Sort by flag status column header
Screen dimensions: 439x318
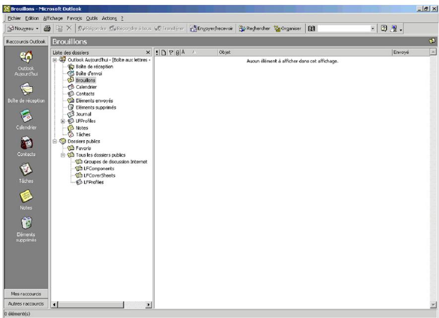click(x=171, y=53)
